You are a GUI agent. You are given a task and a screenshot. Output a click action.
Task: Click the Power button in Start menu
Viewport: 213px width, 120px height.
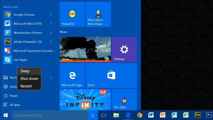(11, 96)
